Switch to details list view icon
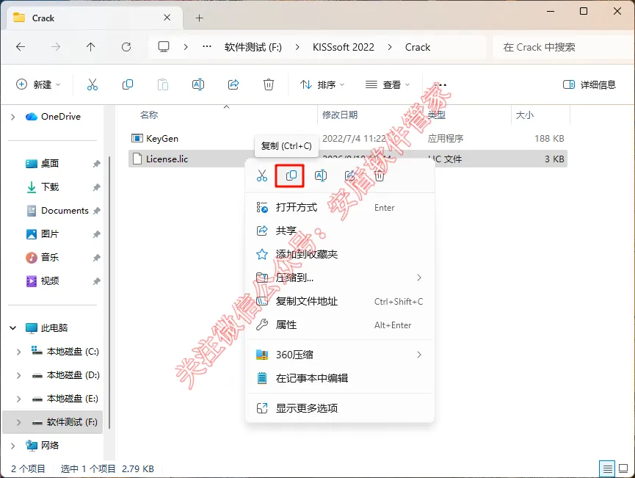 pyautogui.click(x=607, y=469)
